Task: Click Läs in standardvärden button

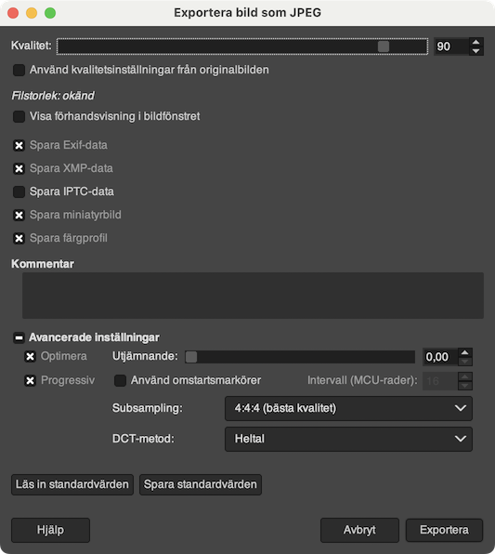Action: pyautogui.click(x=72, y=484)
